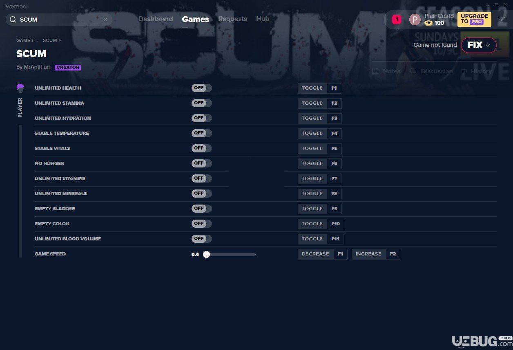Open the PlainCoat8 profile avatar
Image resolution: width=513 pixels, height=350 pixels.
coord(415,20)
